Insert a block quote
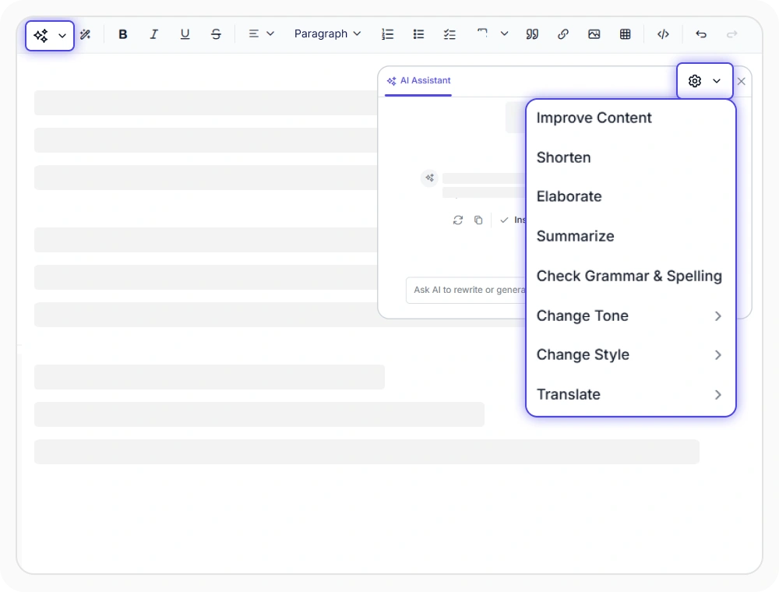Screen dimensions: 779x592 (532, 34)
